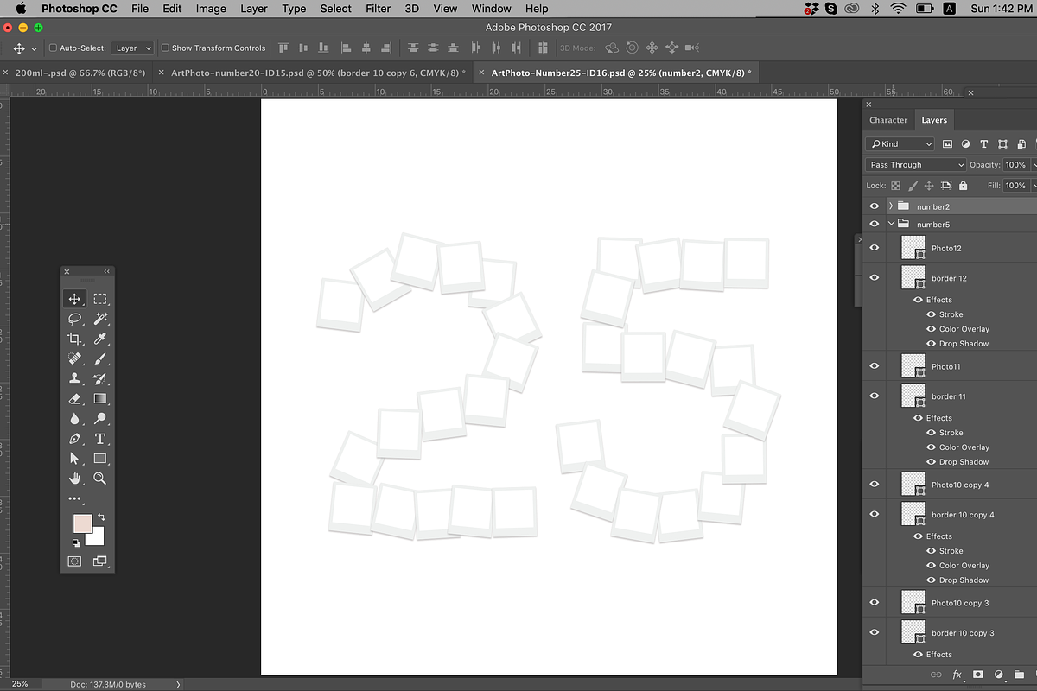Select the Rectangle shape tool
The image size is (1037, 691).
point(100,459)
